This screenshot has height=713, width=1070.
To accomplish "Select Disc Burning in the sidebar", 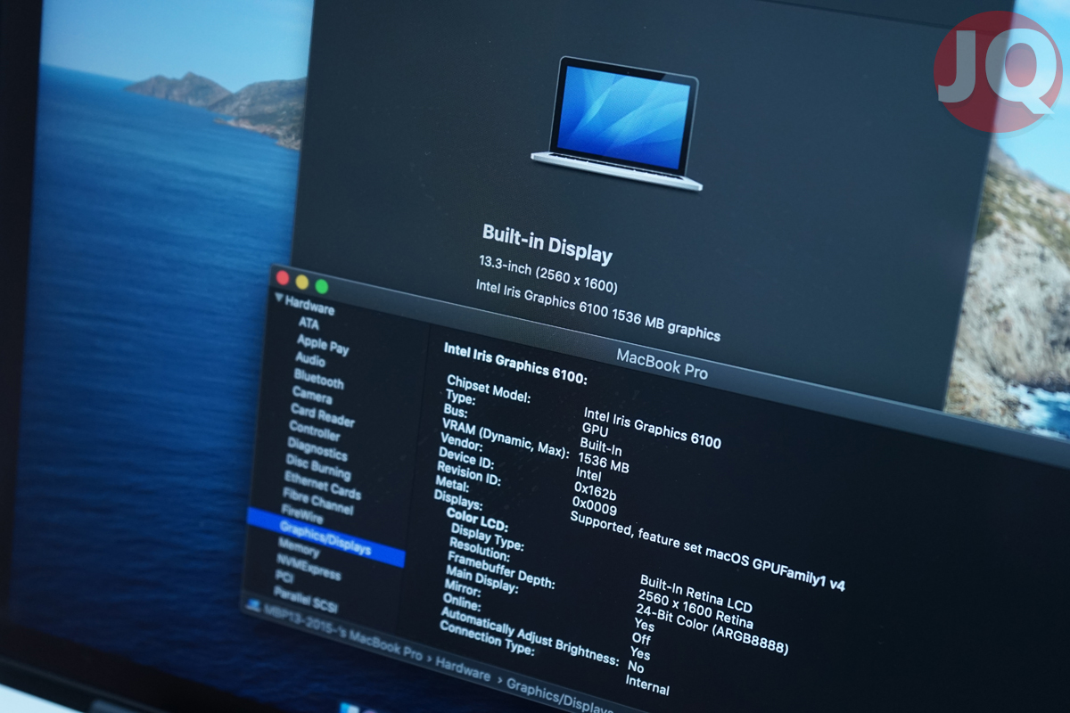I will pyautogui.click(x=318, y=468).
